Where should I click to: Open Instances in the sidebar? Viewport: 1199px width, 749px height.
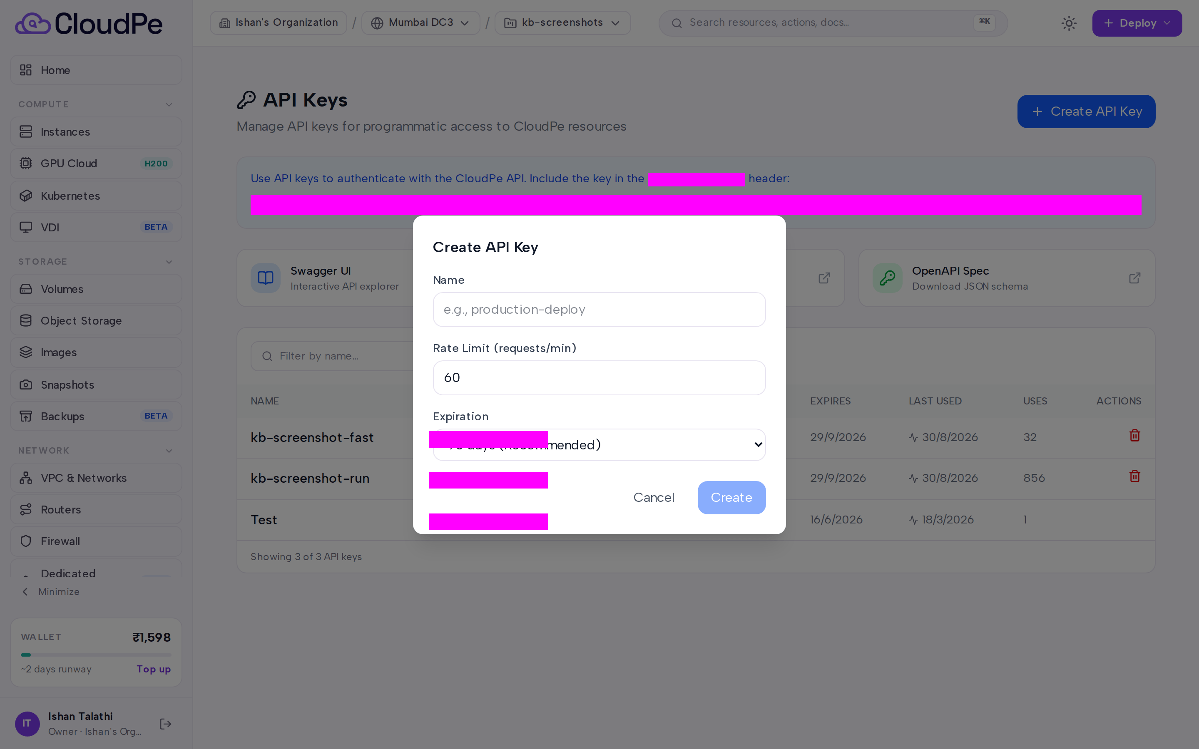pyautogui.click(x=96, y=132)
